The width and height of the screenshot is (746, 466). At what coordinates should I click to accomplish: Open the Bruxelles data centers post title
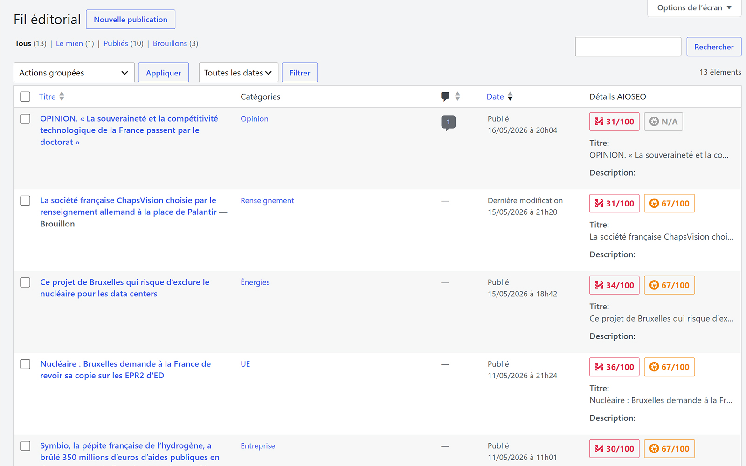(124, 288)
